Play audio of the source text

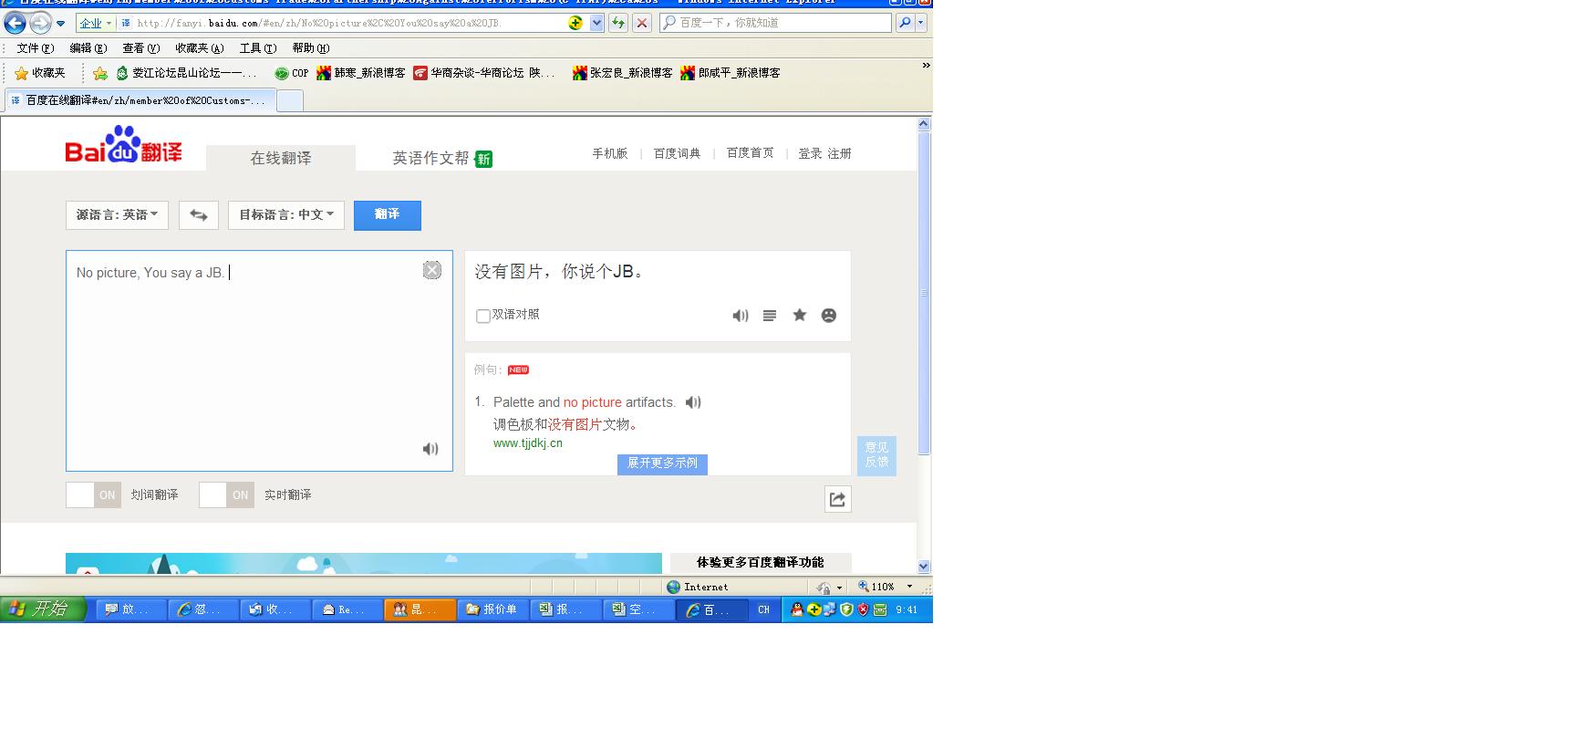(430, 449)
